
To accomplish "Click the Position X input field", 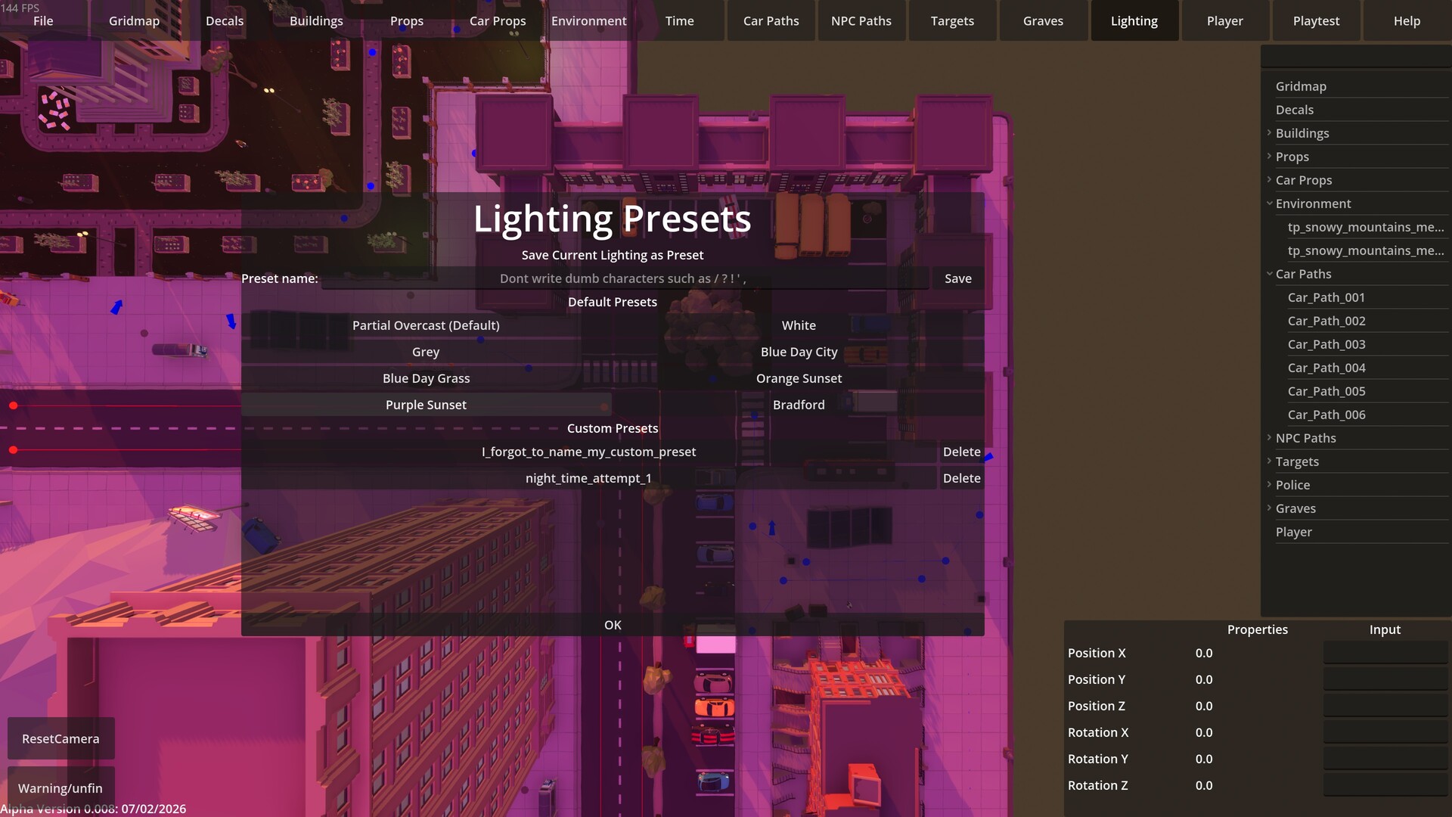I will pyautogui.click(x=1385, y=653).
